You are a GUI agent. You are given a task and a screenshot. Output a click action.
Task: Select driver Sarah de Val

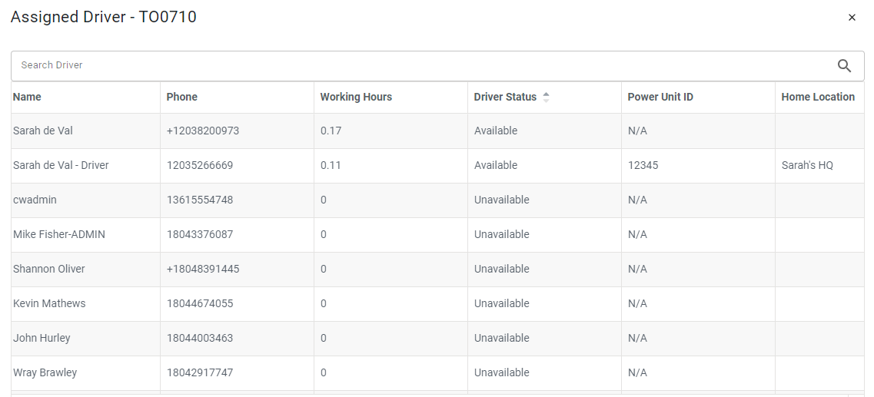point(437,131)
